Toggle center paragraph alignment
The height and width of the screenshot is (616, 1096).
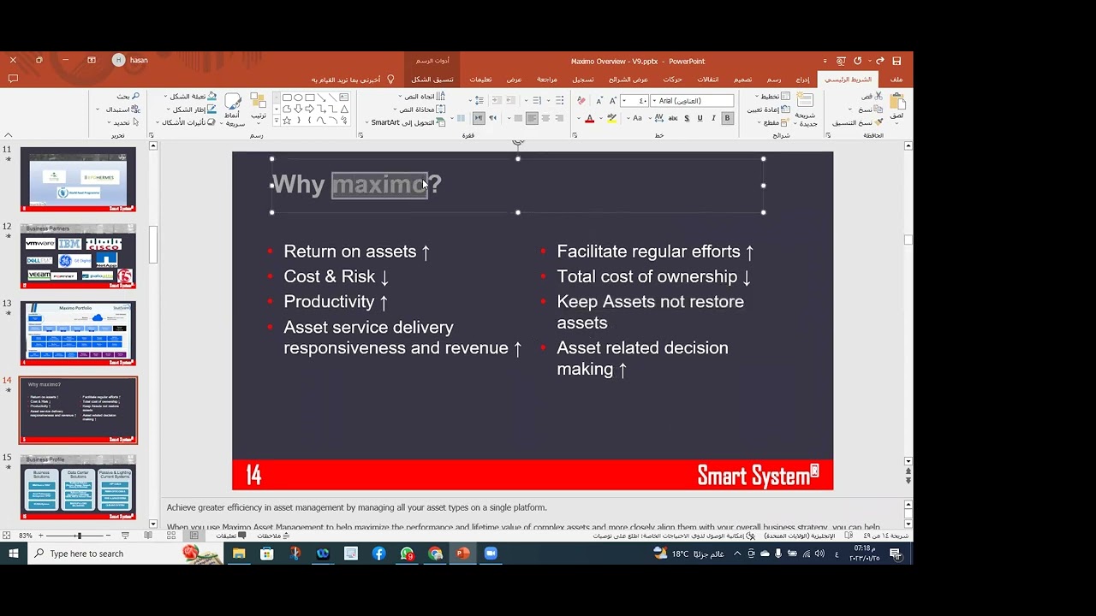(x=545, y=118)
